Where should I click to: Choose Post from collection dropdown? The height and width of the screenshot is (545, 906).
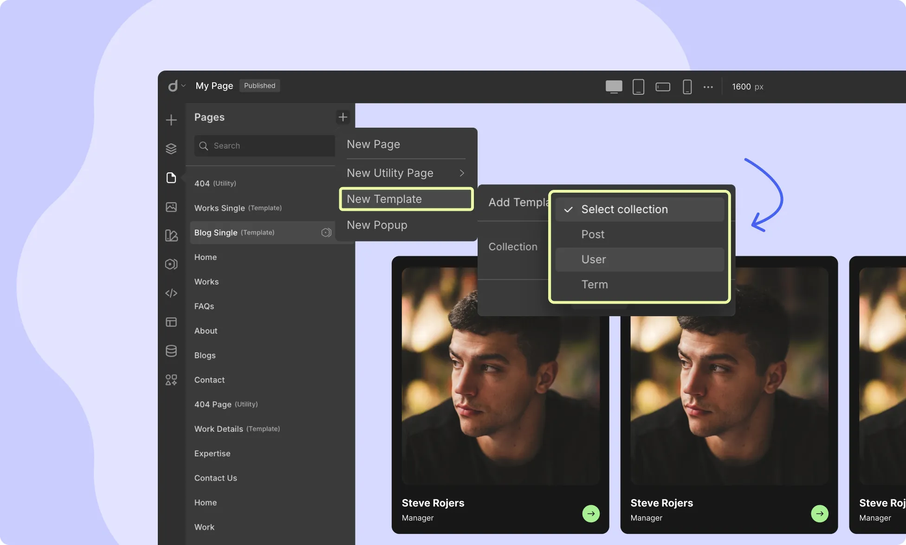click(x=640, y=234)
